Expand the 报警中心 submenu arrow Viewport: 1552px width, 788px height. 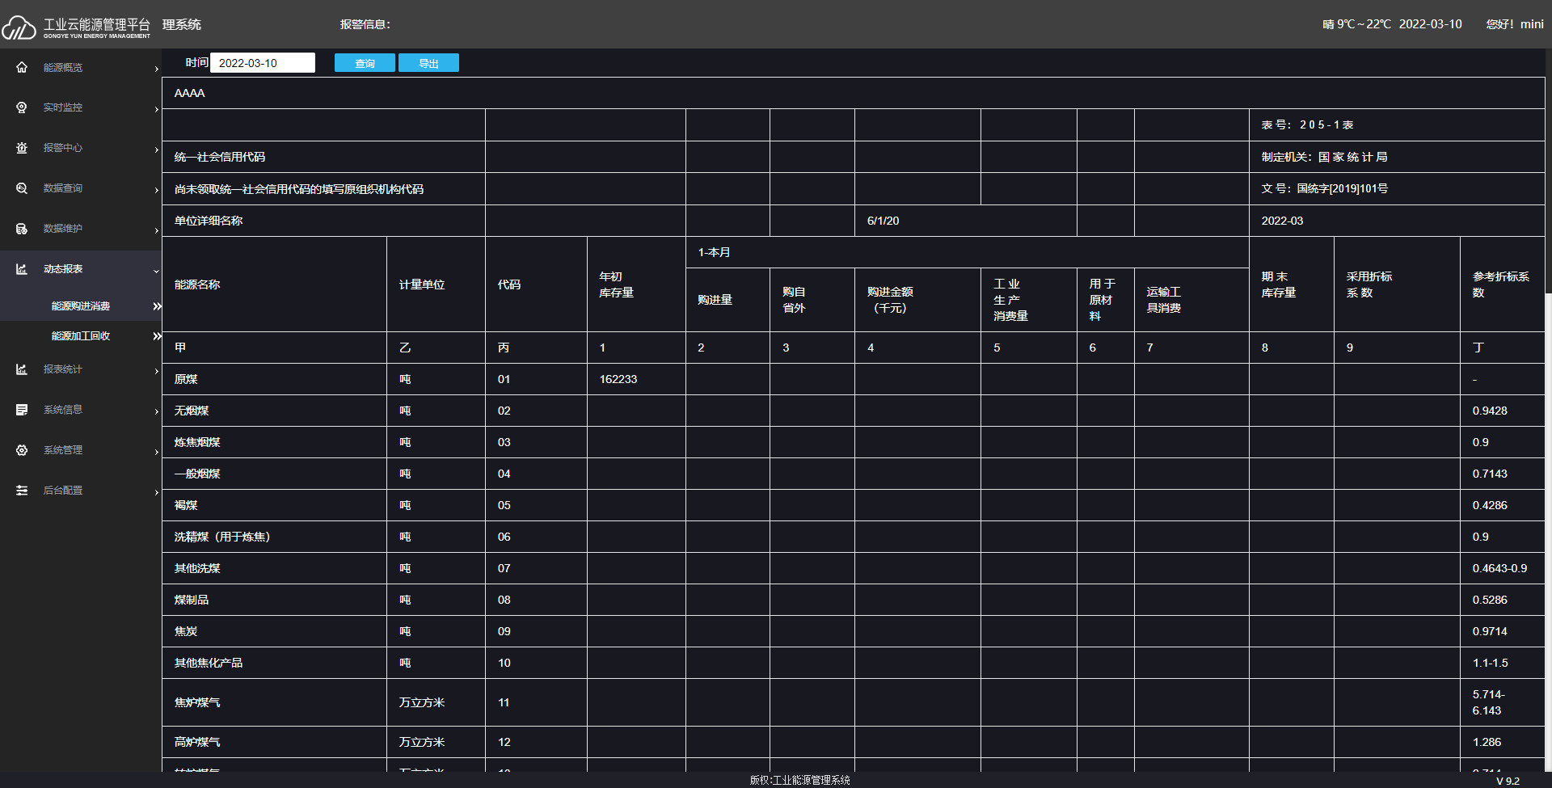point(156,150)
